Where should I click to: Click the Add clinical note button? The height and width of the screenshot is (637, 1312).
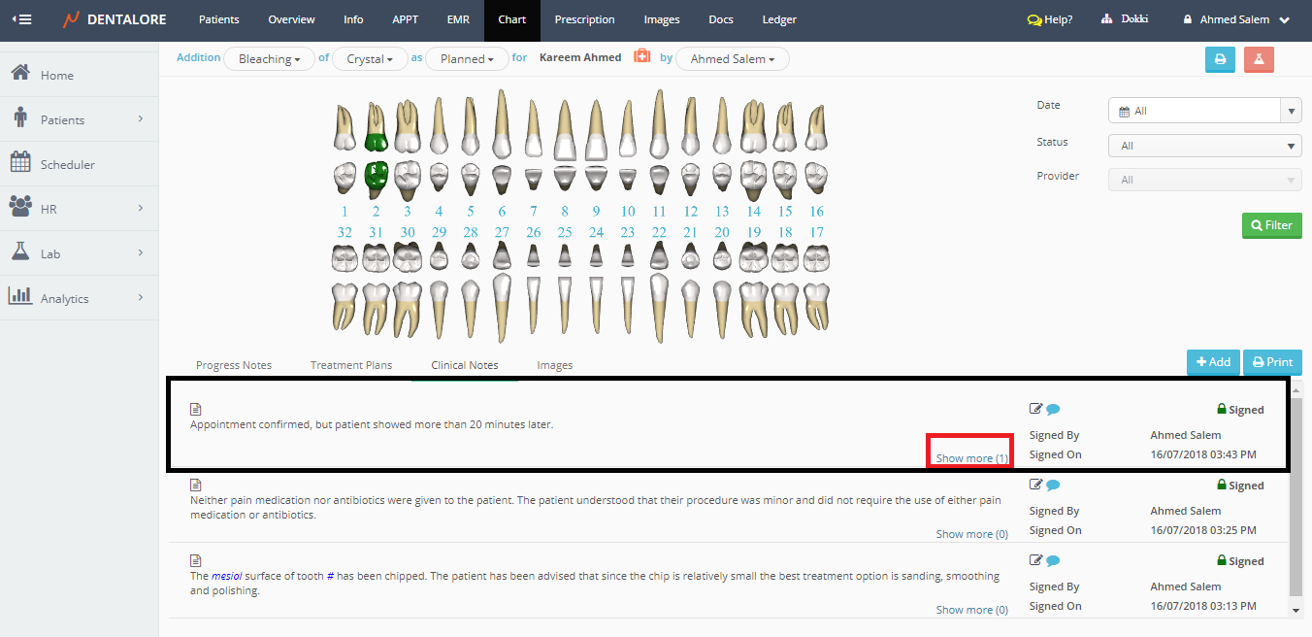[x=1212, y=362]
